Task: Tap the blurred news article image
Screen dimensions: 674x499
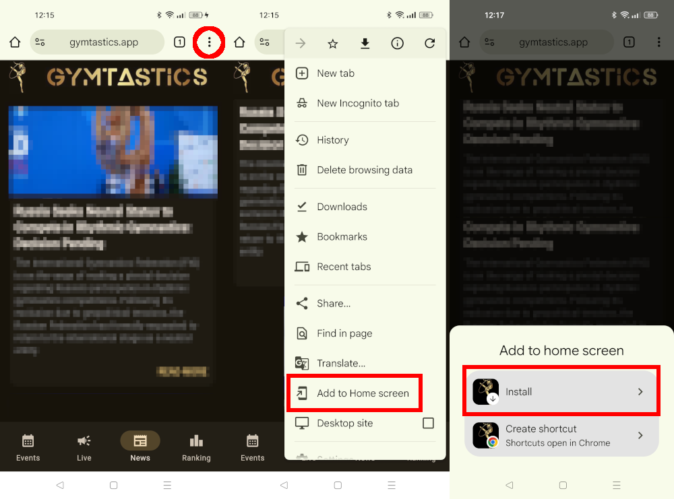Action: tap(113, 150)
